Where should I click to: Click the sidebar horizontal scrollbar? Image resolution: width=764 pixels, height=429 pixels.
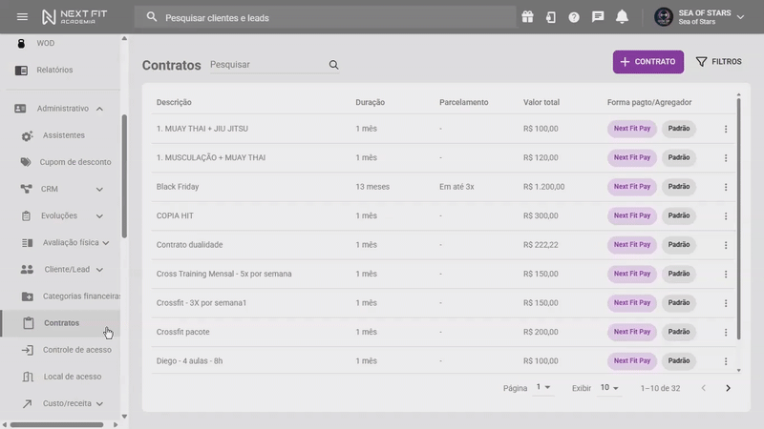[x=57, y=424]
